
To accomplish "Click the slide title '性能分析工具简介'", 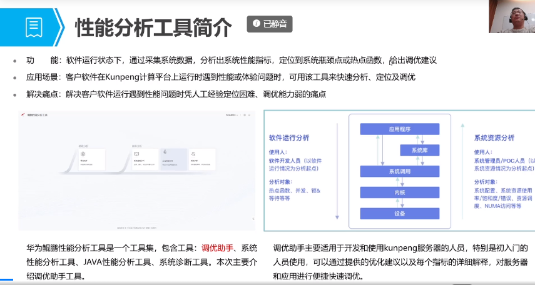I will coord(153,27).
